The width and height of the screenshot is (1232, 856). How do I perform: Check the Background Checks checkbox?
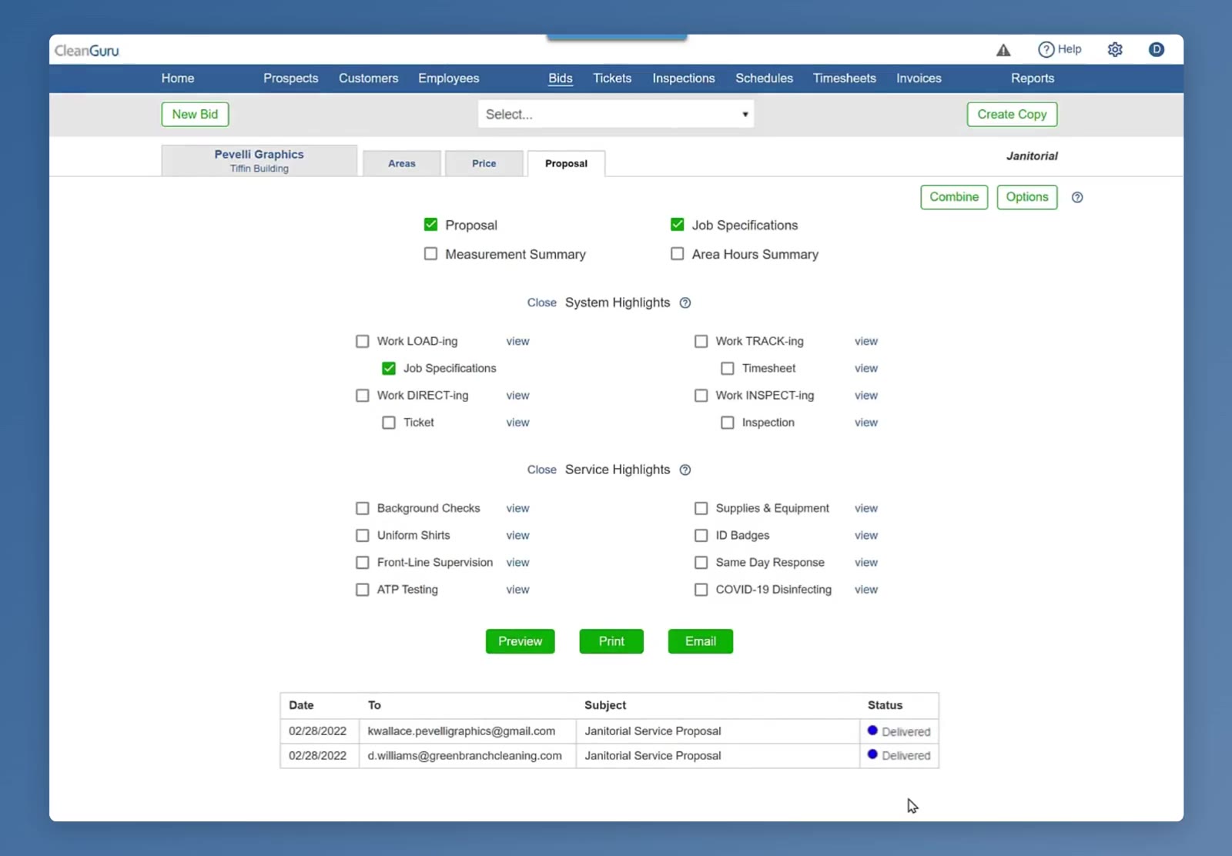pyautogui.click(x=362, y=508)
